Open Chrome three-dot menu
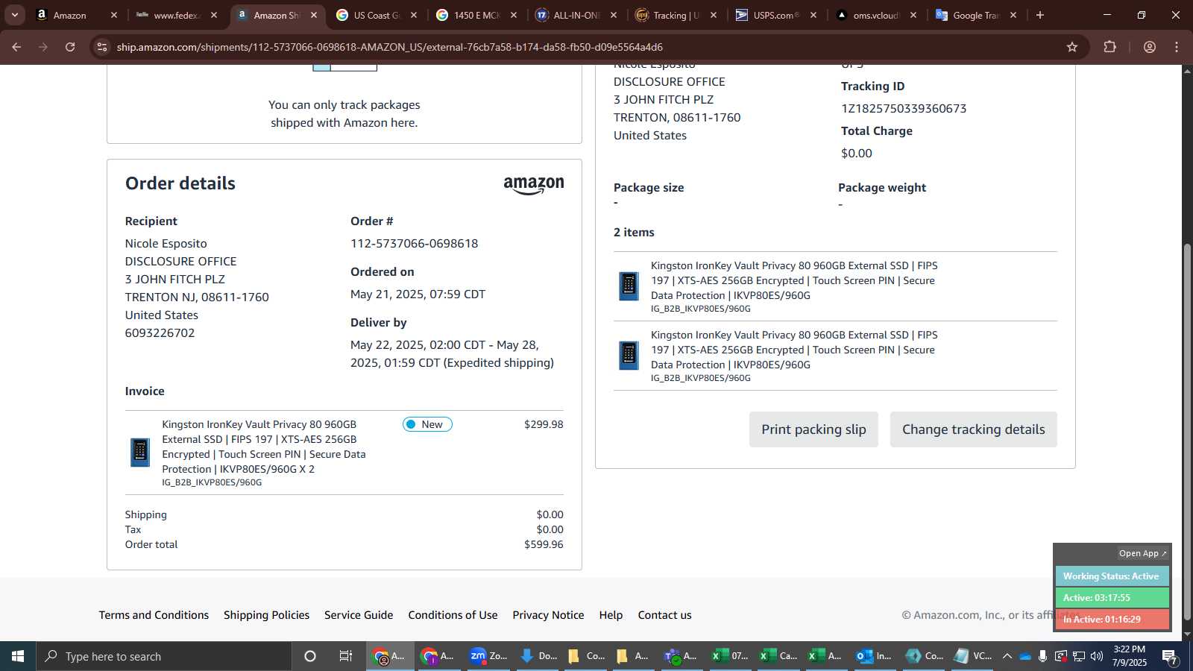The height and width of the screenshot is (671, 1193). tap(1177, 47)
